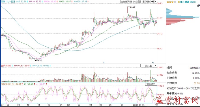200x107 pixels.
Task: Click the 日线 daily period label
Action: click(x=3, y=1)
